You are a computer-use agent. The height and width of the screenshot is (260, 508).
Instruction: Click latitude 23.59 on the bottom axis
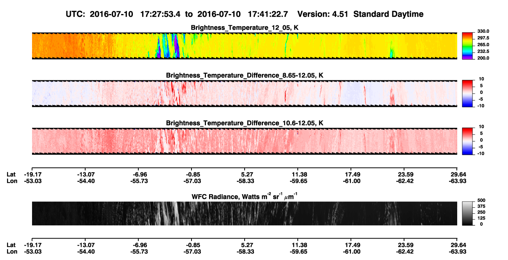click(405, 245)
